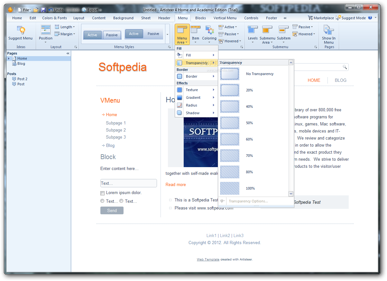
Task: Click Link2 in the footer
Action: point(225,235)
